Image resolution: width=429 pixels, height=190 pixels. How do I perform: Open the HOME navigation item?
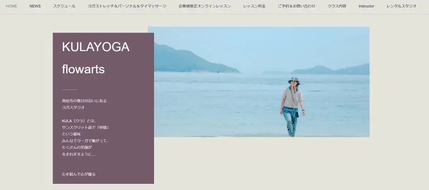[x=11, y=6]
